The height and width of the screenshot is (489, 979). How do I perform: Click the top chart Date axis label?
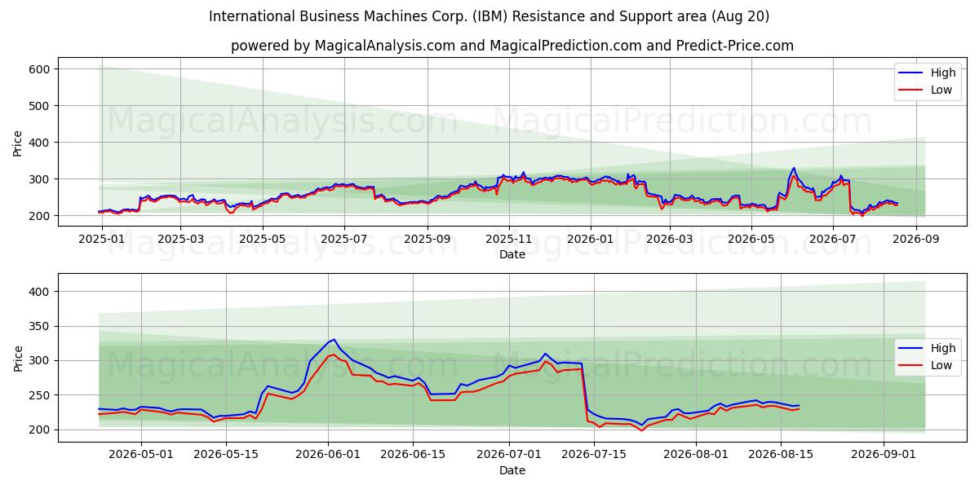(x=512, y=255)
